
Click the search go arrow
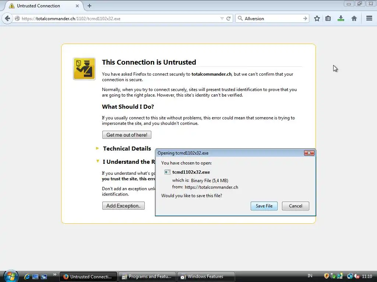pos(305,18)
